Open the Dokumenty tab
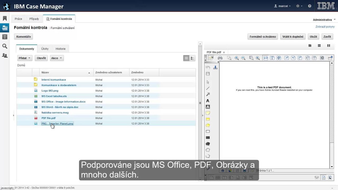This screenshot has height=190, width=338. 27,49
